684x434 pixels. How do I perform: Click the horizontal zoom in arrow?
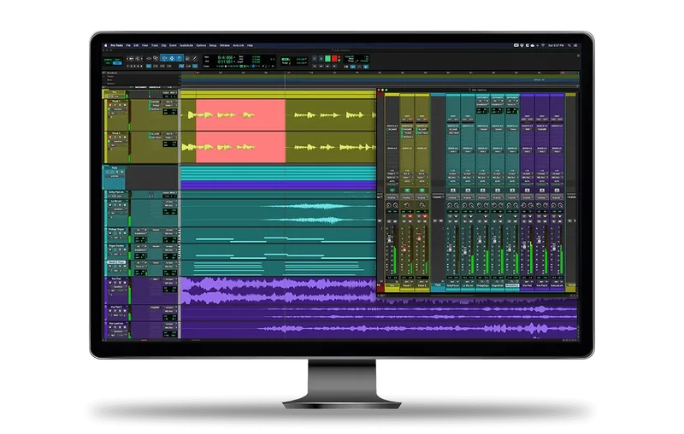(142, 58)
